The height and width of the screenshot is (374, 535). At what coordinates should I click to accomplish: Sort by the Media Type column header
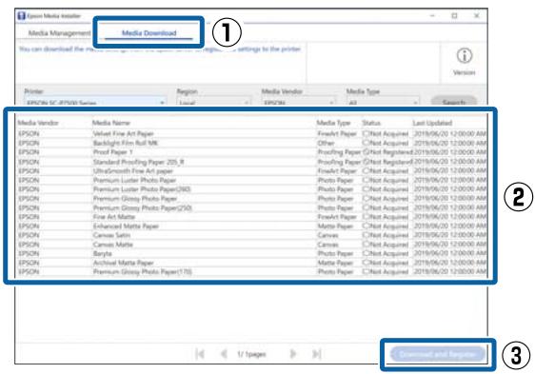click(334, 123)
